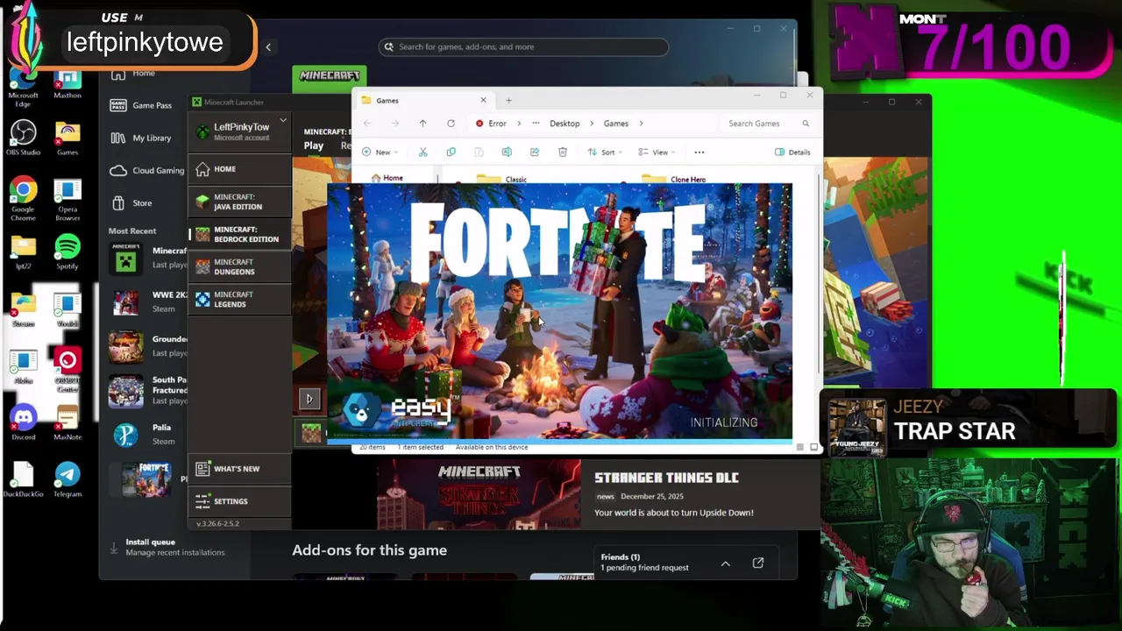Open the See more options ellipsis menu
Screen dimensions: 1122x631
coord(699,152)
